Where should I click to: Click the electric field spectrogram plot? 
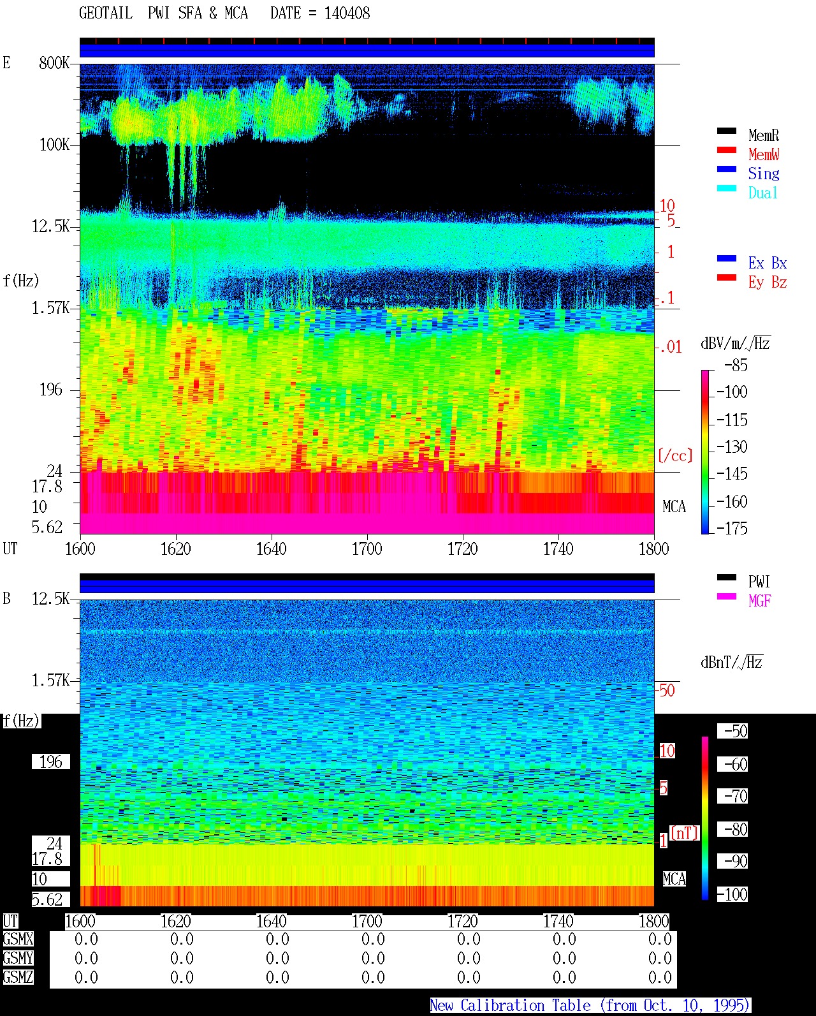coord(367,299)
